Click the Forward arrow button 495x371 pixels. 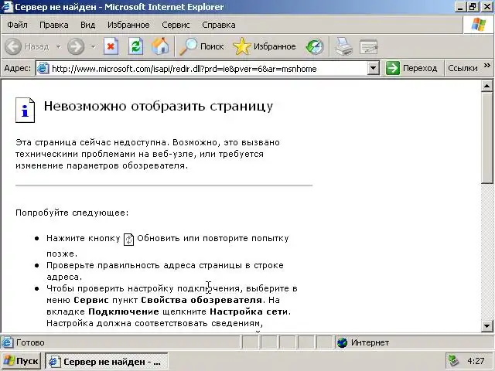76,46
